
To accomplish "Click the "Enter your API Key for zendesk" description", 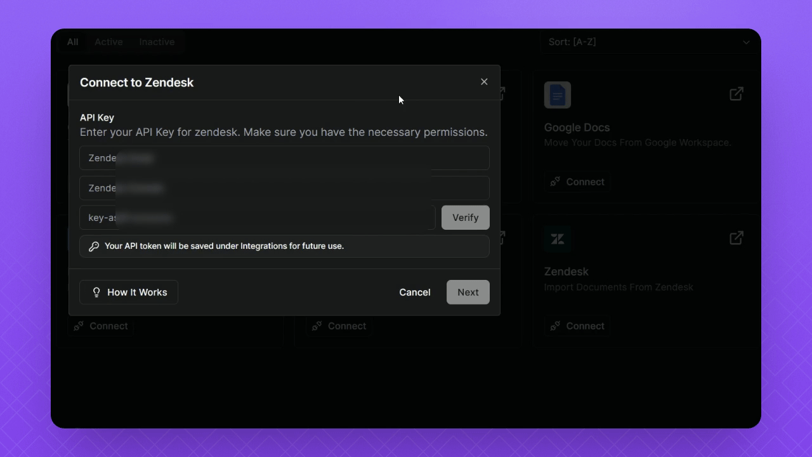I will [284, 132].
